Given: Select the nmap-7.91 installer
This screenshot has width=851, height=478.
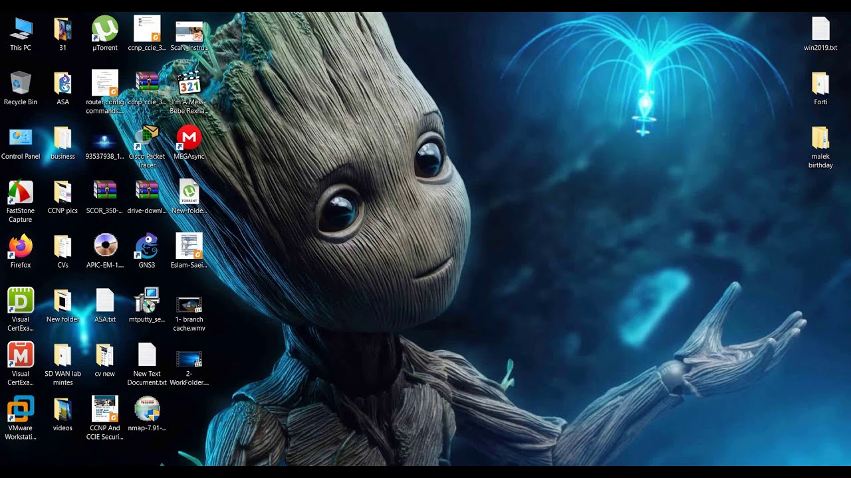Looking at the screenshot, I should pos(147,410).
